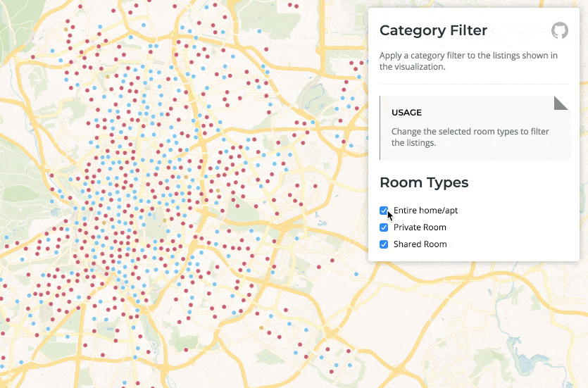588x388 pixels.
Task: Toggle the Private Room checkbox
Action: click(x=384, y=227)
